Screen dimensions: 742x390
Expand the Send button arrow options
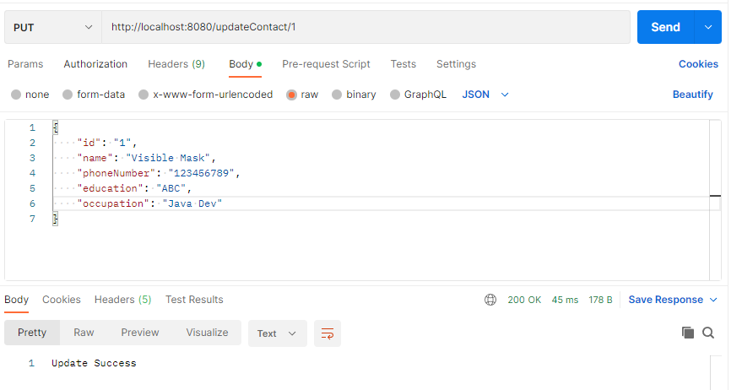point(707,27)
